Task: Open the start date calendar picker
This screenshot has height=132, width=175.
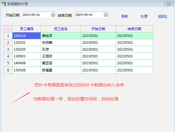Action: click(53, 15)
